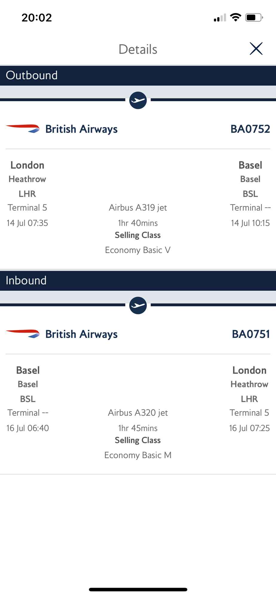
Task: Close the Details screen with X
Action: (256, 49)
